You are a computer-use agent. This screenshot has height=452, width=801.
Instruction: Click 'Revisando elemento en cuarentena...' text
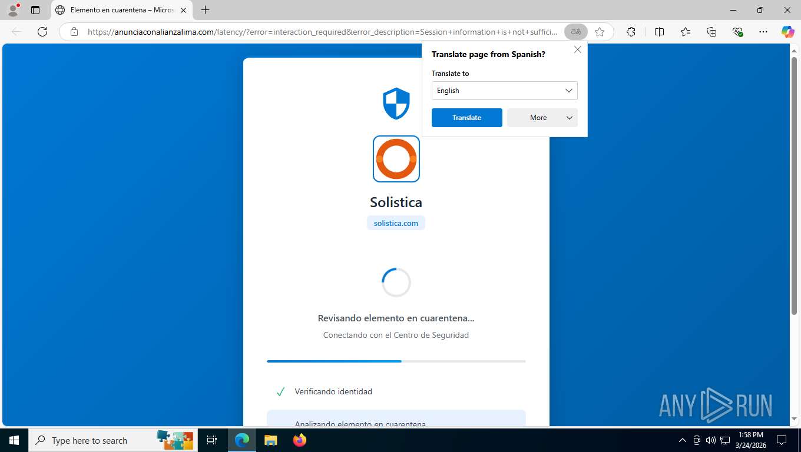click(396, 318)
